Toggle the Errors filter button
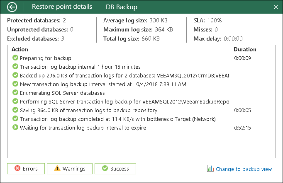The width and height of the screenshot is (283, 183). (x=26, y=169)
